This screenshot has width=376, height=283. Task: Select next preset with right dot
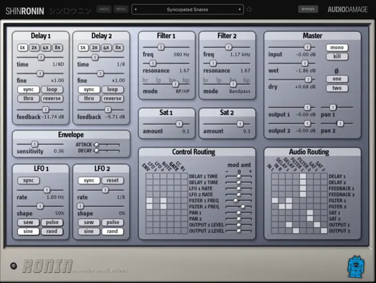coord(240,10)
